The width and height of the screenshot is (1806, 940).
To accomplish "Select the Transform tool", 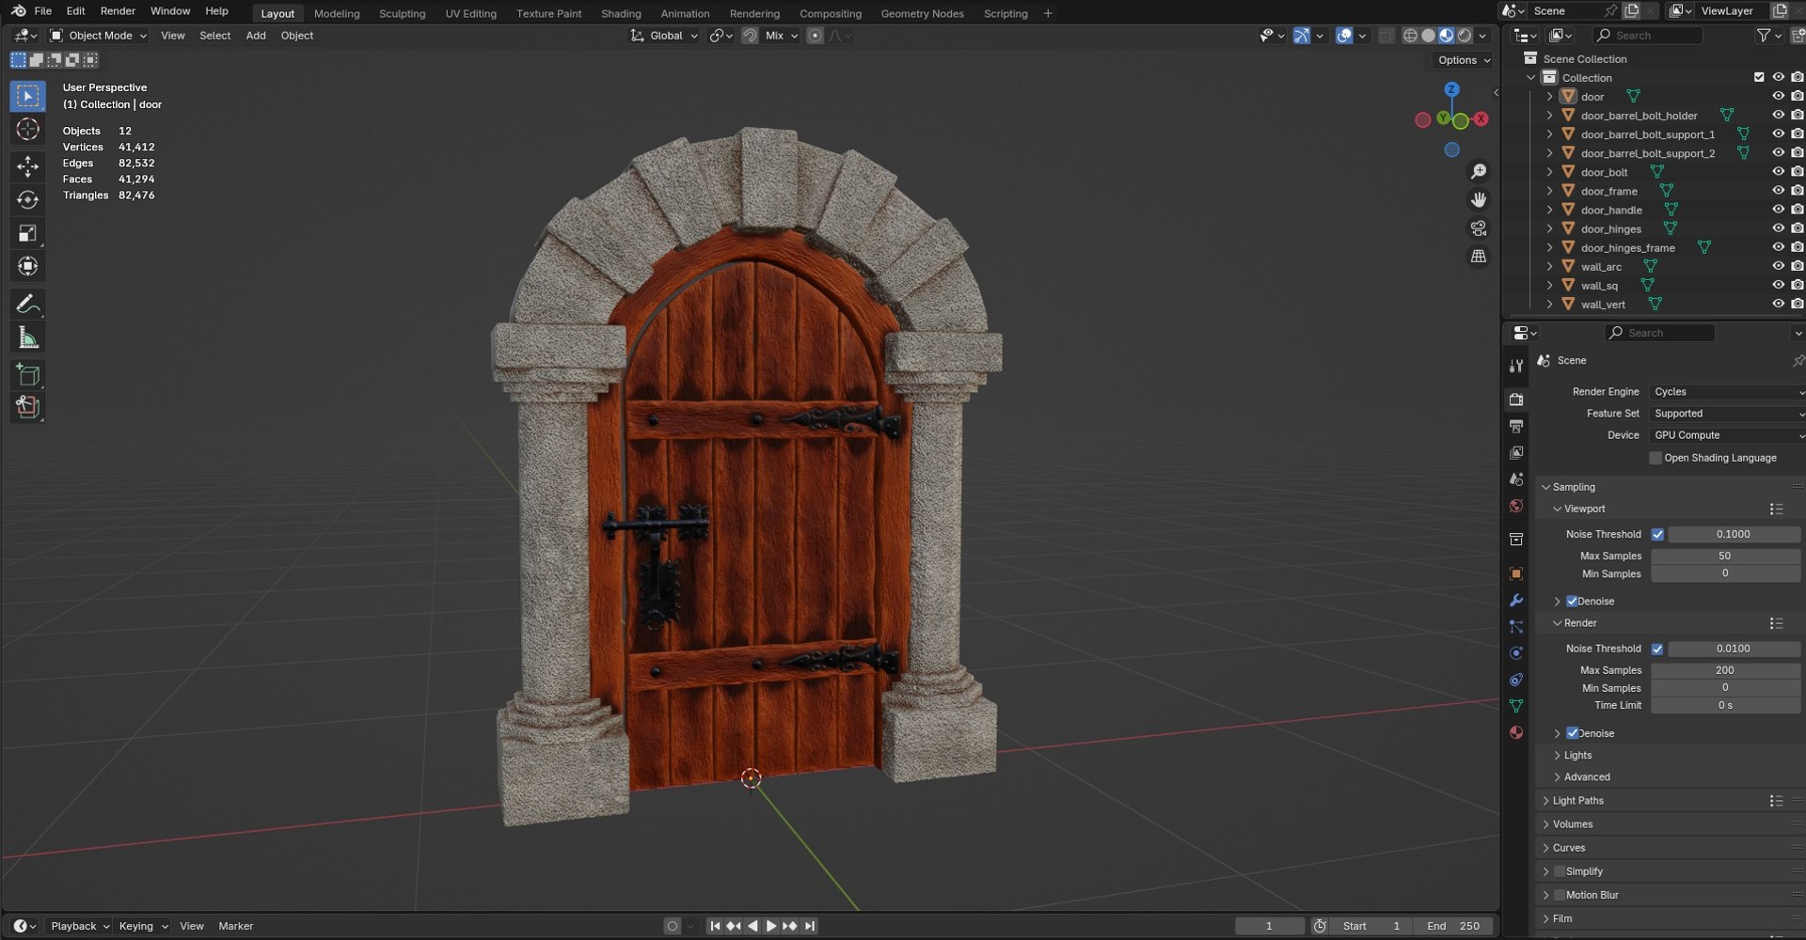I will point(27,266).
